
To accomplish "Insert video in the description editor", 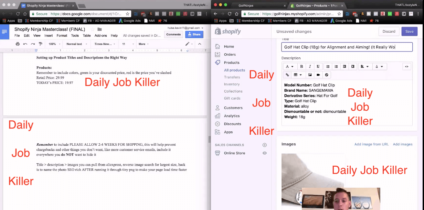I will (318, 75).
